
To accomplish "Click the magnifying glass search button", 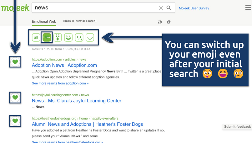I will pos(169,8).
